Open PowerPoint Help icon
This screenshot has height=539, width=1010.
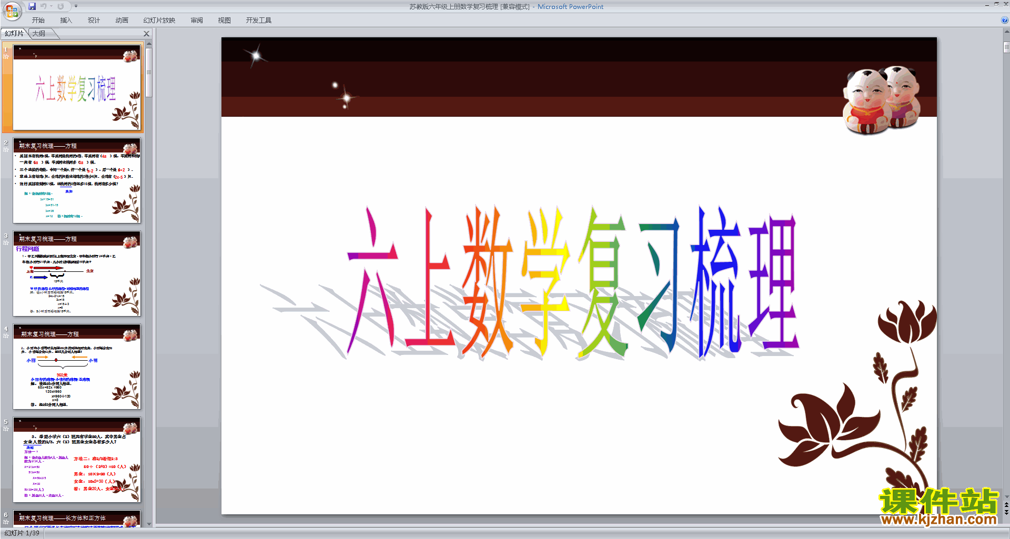pyautogui.click(x=1004, y=21)
